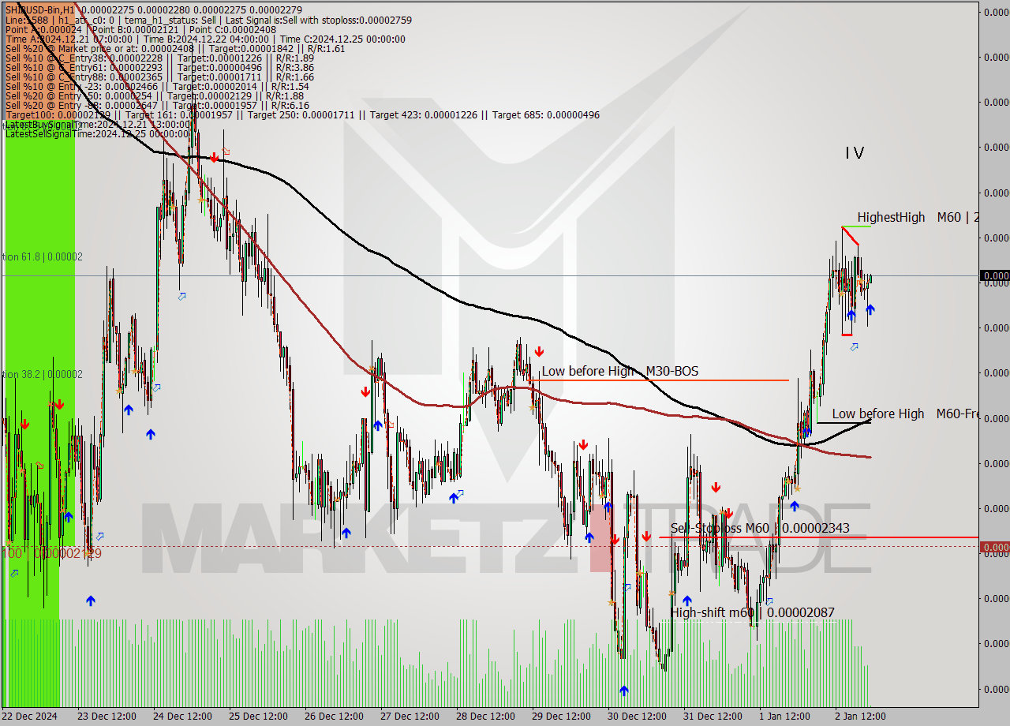Click 'Sell %20 @ Market price' row
This screenshot has width=1010, height=726.
click(175, 48)
